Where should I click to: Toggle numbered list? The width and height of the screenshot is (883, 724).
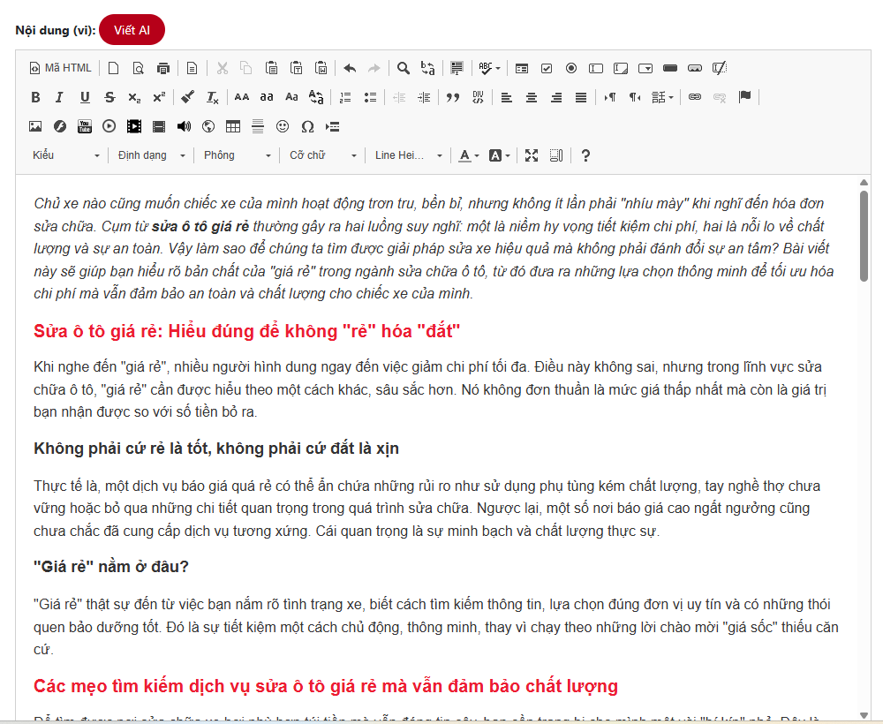coord(345,97)
